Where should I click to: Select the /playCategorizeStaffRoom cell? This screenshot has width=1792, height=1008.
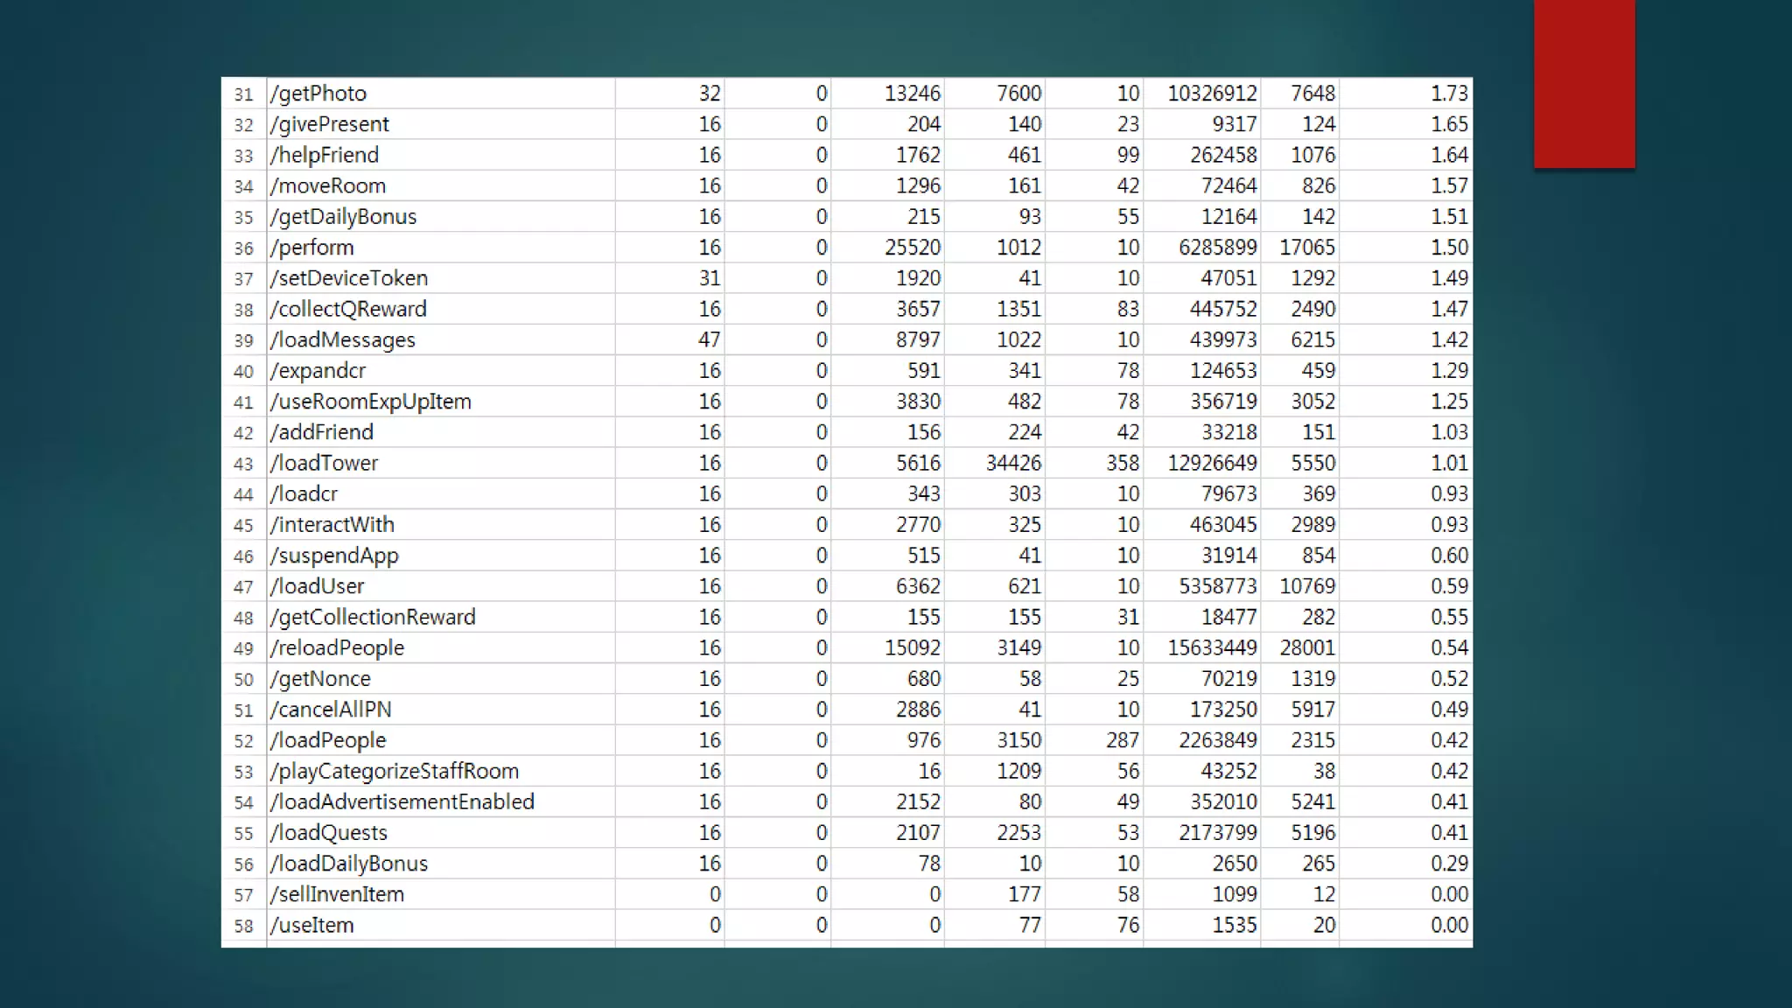click(x=395, y=772)
